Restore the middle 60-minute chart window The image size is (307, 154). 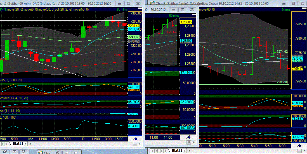[x=173, y=9]
